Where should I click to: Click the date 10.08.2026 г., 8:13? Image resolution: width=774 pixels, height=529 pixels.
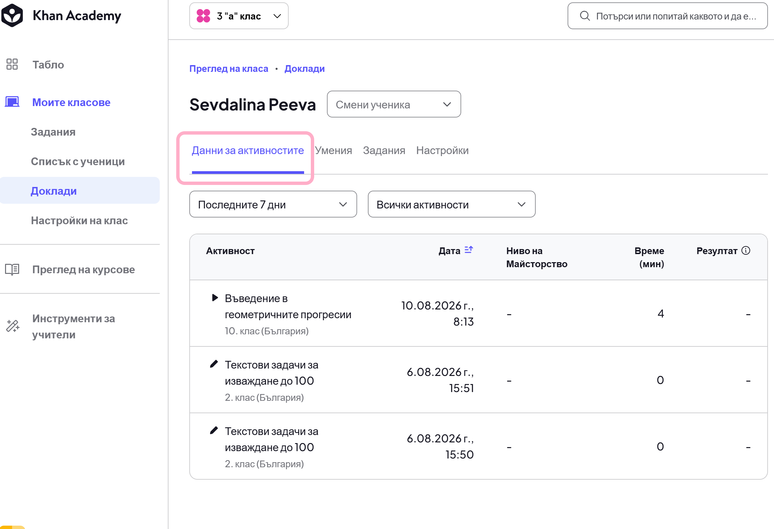pos(437,314)
